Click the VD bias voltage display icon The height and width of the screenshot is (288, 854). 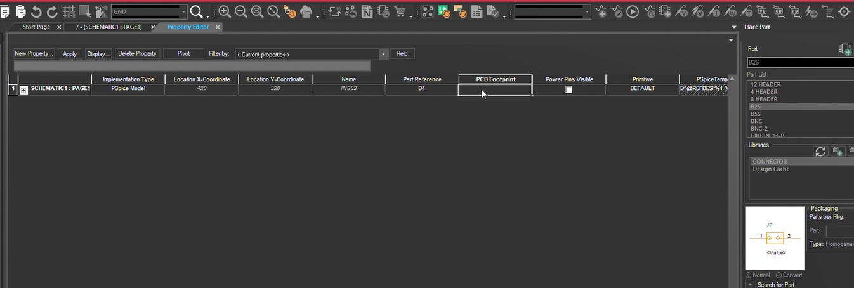tap(762, 11)
